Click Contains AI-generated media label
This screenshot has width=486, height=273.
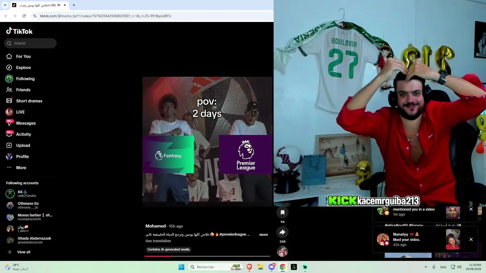169,249
